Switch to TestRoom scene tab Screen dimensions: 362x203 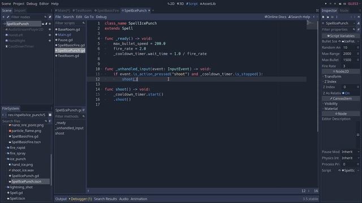click(x=82, y=11)
